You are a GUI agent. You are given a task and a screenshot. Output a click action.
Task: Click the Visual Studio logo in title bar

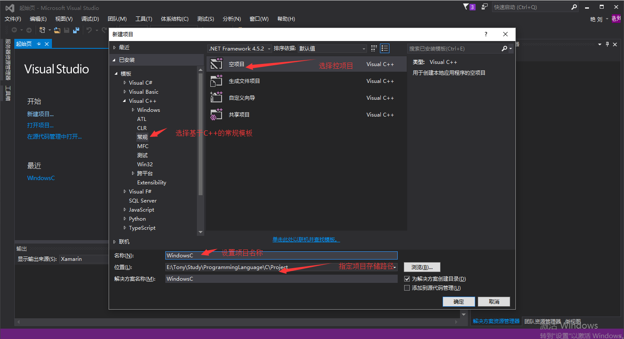[x=9, y=7]
